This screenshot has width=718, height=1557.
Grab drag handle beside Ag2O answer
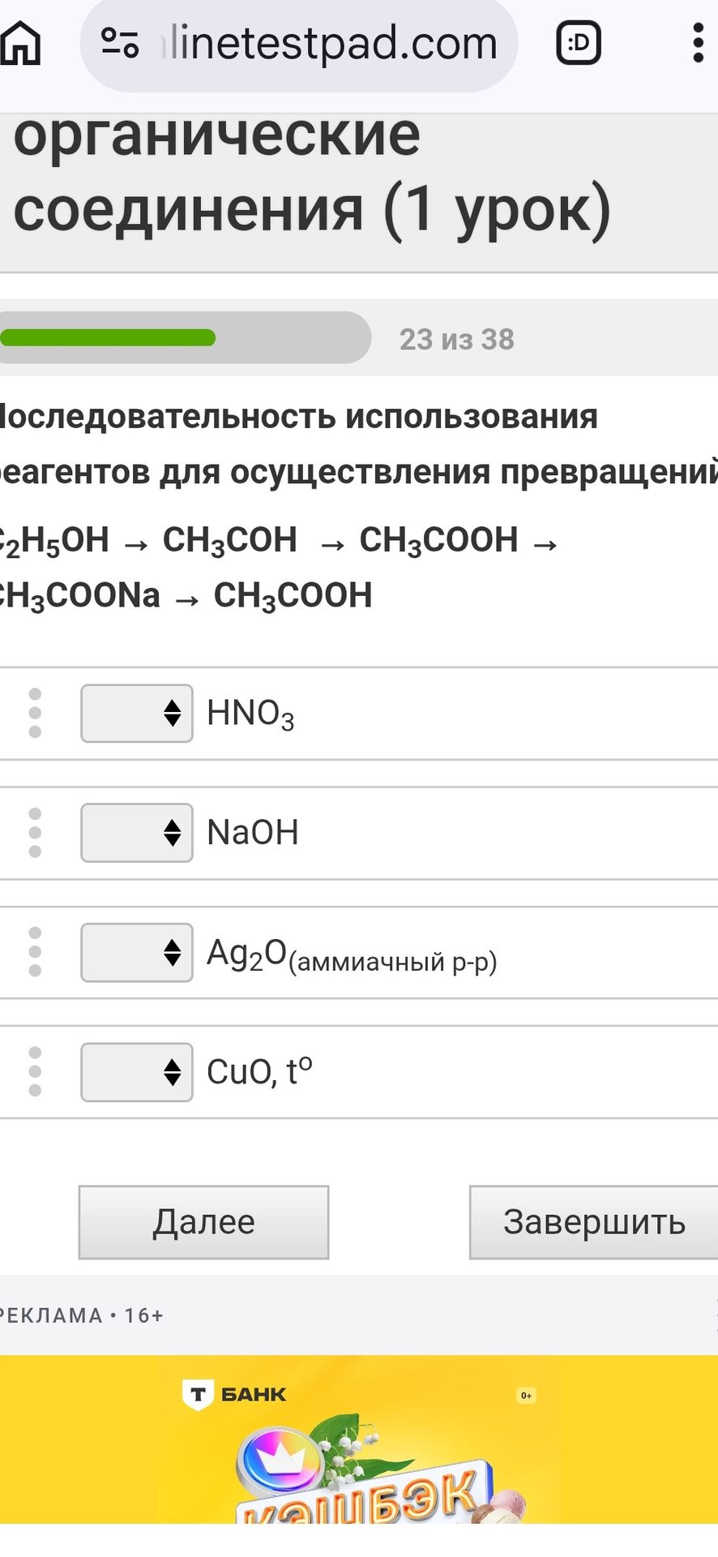tap(35, 952)
